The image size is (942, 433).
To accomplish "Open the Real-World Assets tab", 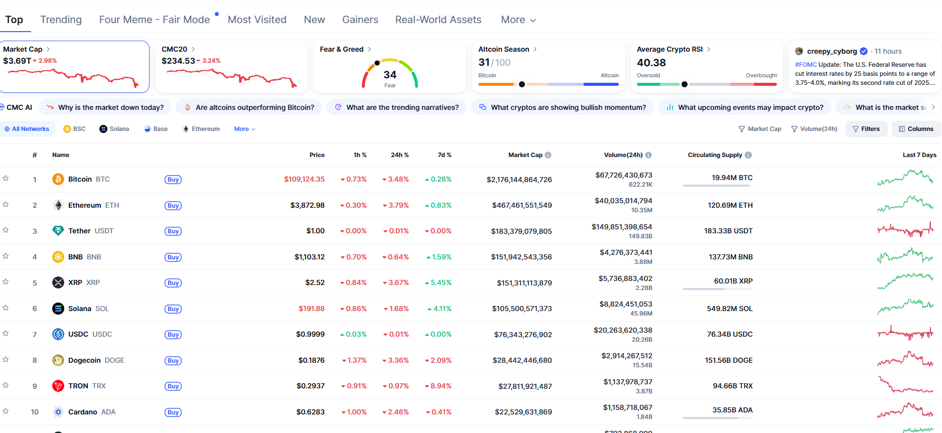I will 438,20.
